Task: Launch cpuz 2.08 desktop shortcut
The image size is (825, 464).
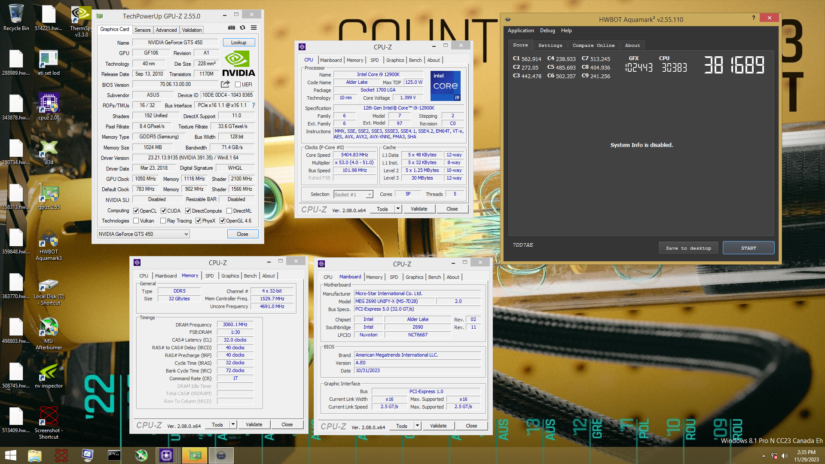Action: pos(49,107)
